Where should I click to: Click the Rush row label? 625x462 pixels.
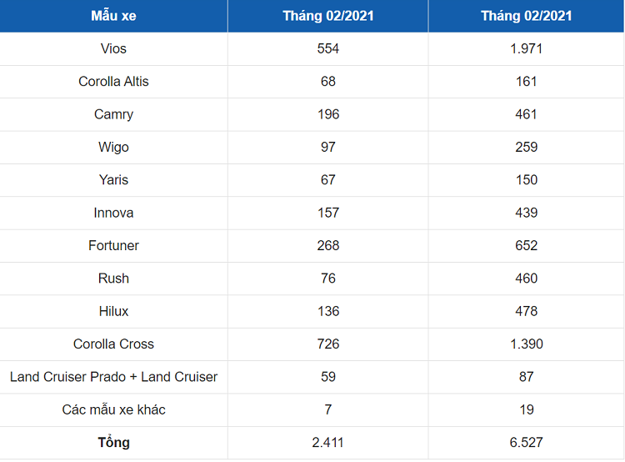click(x=113, y=279)
